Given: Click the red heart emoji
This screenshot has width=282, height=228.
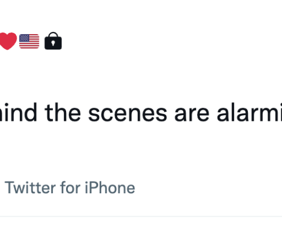Looking at the screenshot, I should (x=8, y=41).
